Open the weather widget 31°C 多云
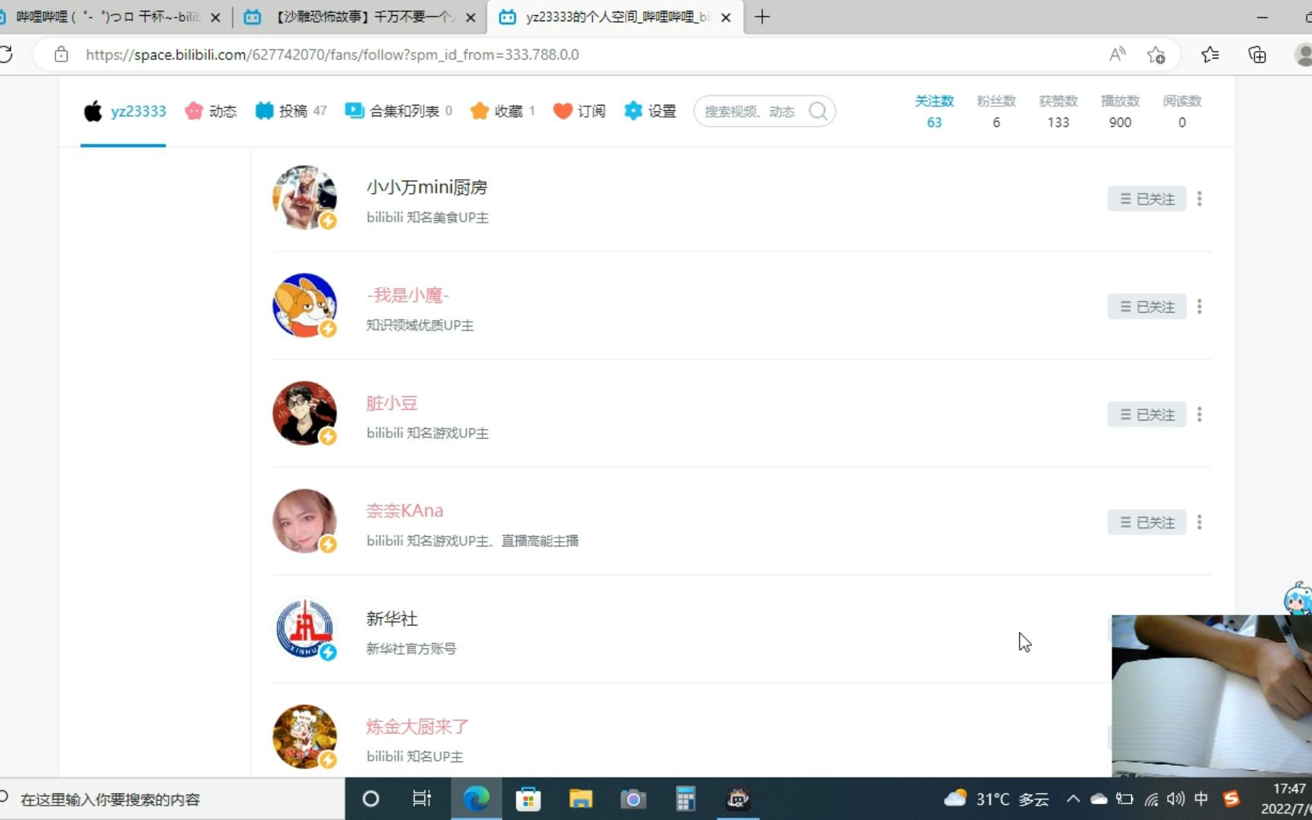Viewport: 1312px width, 820px height. click(x=996, y=799)
